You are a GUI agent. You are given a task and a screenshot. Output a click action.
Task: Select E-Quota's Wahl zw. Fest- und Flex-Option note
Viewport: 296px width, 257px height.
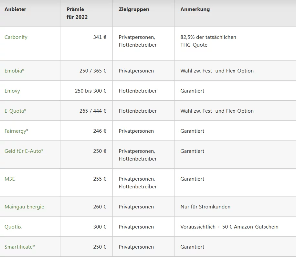coord(217,111)
